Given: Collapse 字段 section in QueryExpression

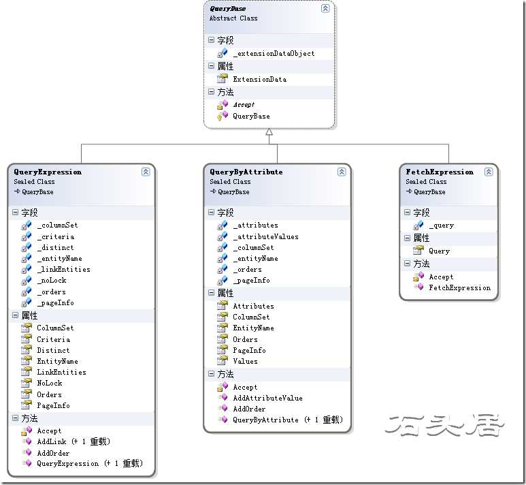Looking at the screenshot, I should tap(15, 213).
